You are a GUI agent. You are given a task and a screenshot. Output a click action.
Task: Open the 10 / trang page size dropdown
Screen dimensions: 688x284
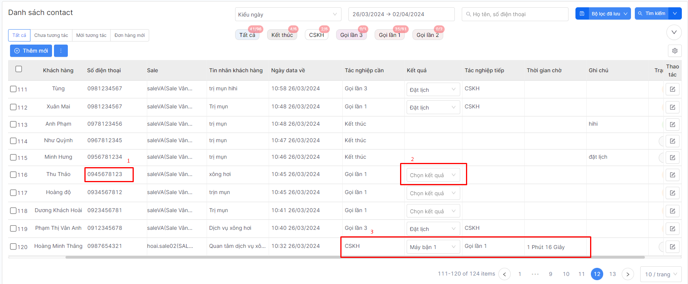click(x=661, y=274)
